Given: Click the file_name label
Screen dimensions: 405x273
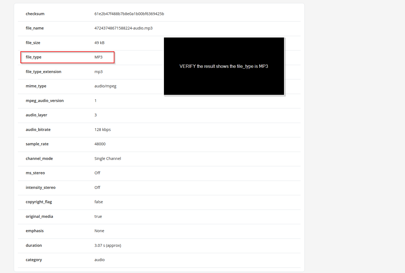Looking at the screenshot, I should pyautogui.click(x=35, y=28).
